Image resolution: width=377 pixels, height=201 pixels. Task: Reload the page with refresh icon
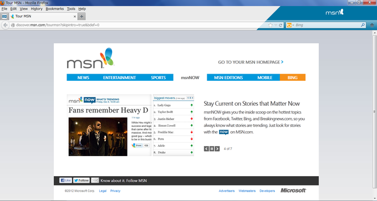coord(281,25)
